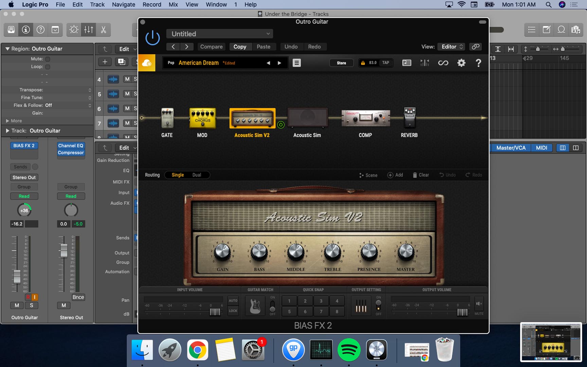Click the plugin link chain icon
Viewport: 587px width, 367px height.
click(x=476, y=47)
